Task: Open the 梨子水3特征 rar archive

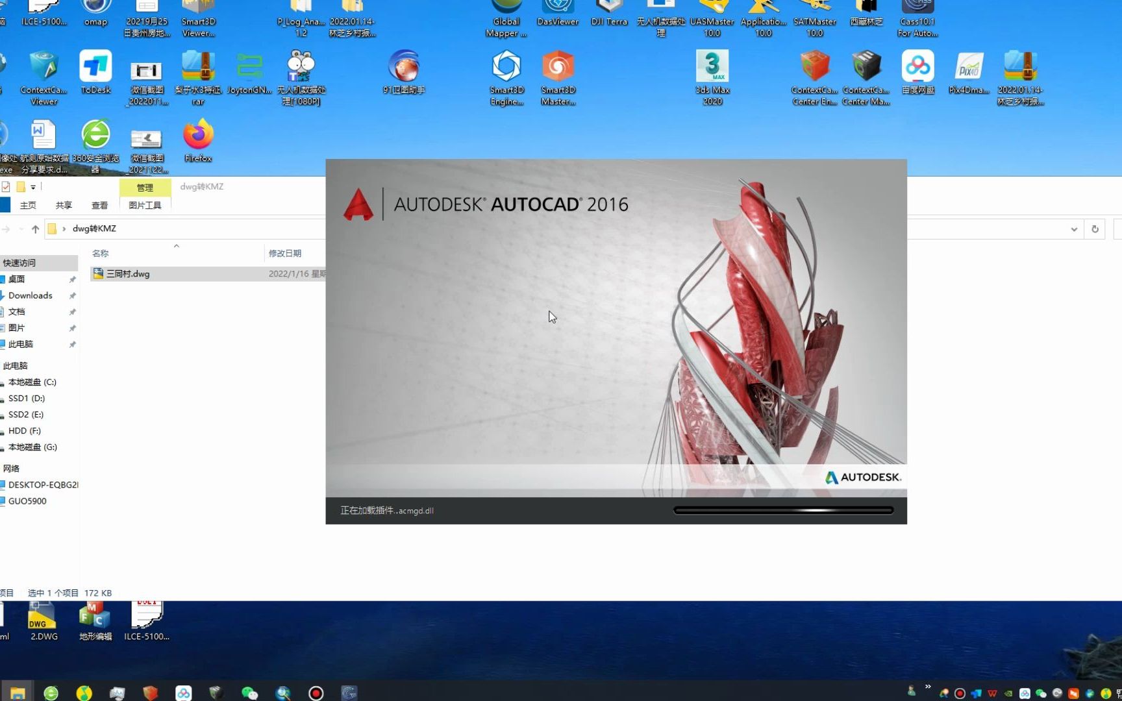Action: point(198,78)
